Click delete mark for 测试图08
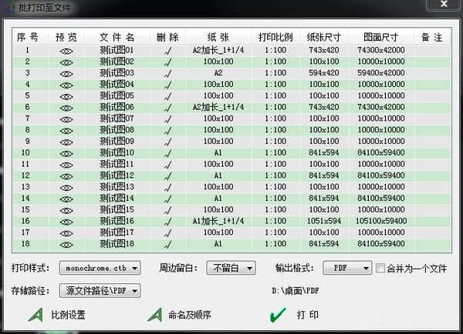Screen dimensions: 463x334 167,131
